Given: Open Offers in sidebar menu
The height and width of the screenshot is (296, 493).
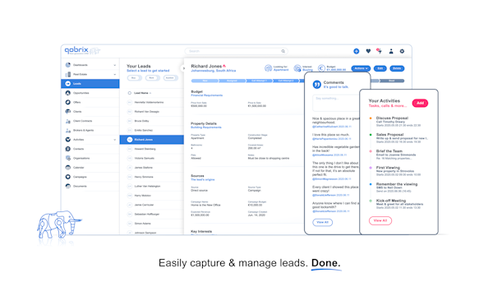Looking at the screenshot, I should (77, 102).
